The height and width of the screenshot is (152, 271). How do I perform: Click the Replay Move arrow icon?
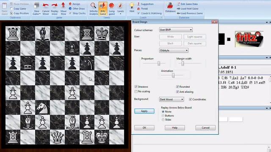(x=55, y=5)
